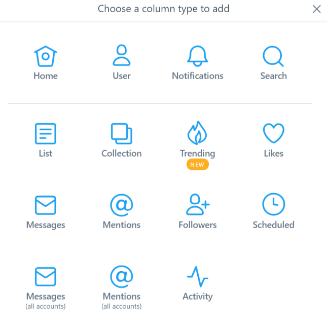Add the Trending flame column
The height and width of the screenshot is (330, 327).
coord(198,133)
